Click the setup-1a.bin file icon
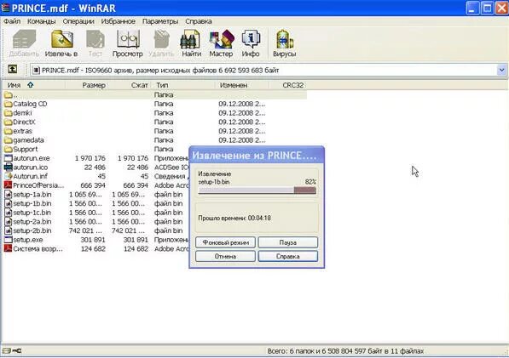 click(9, 195)
